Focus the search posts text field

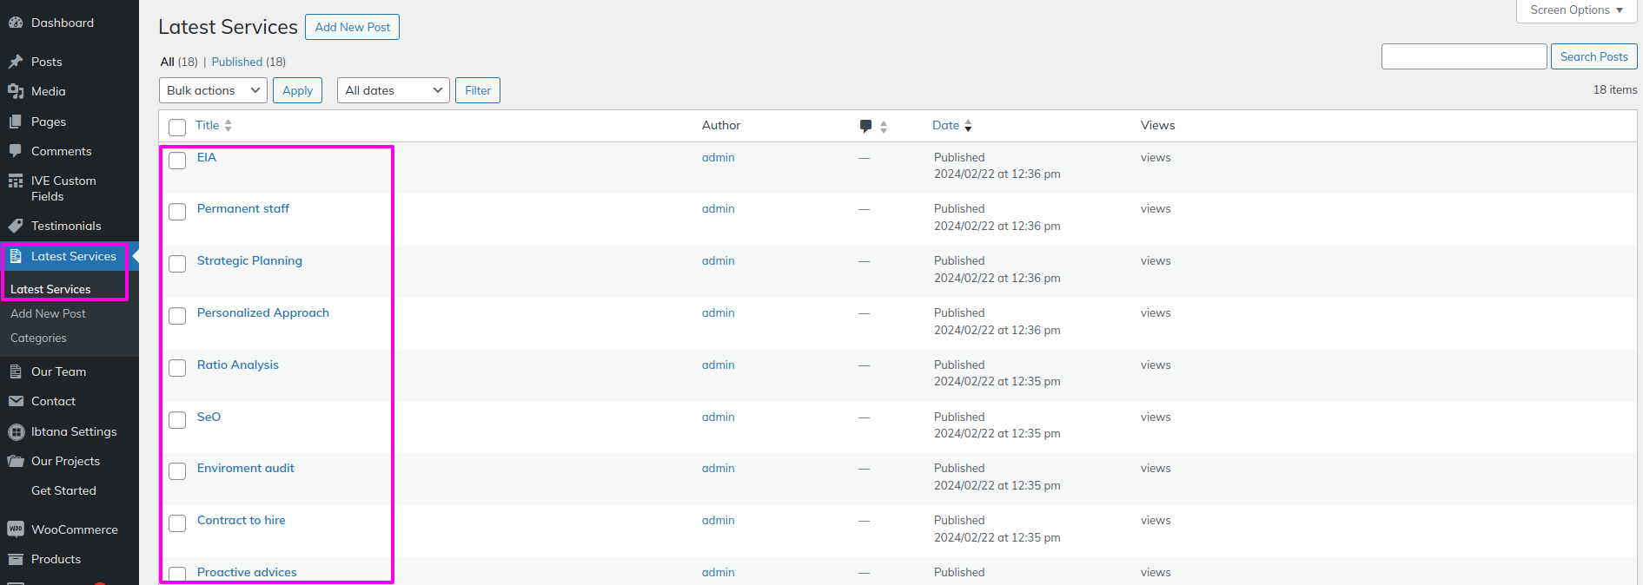1463,56
